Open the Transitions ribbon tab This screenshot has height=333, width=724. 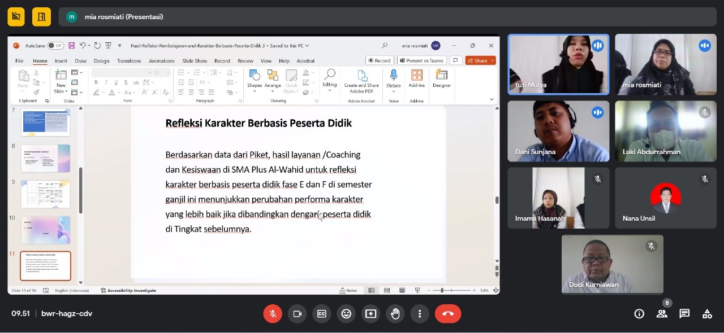point(129,61)
